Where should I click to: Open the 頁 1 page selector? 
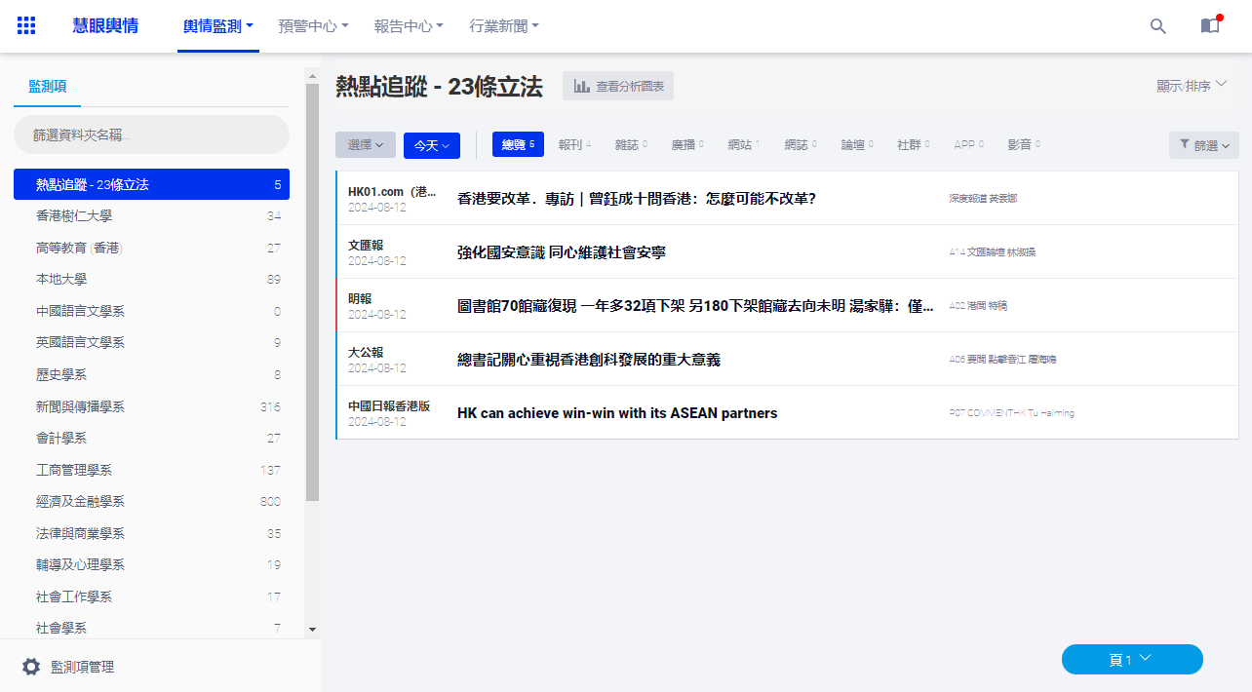coord(1131,660)
